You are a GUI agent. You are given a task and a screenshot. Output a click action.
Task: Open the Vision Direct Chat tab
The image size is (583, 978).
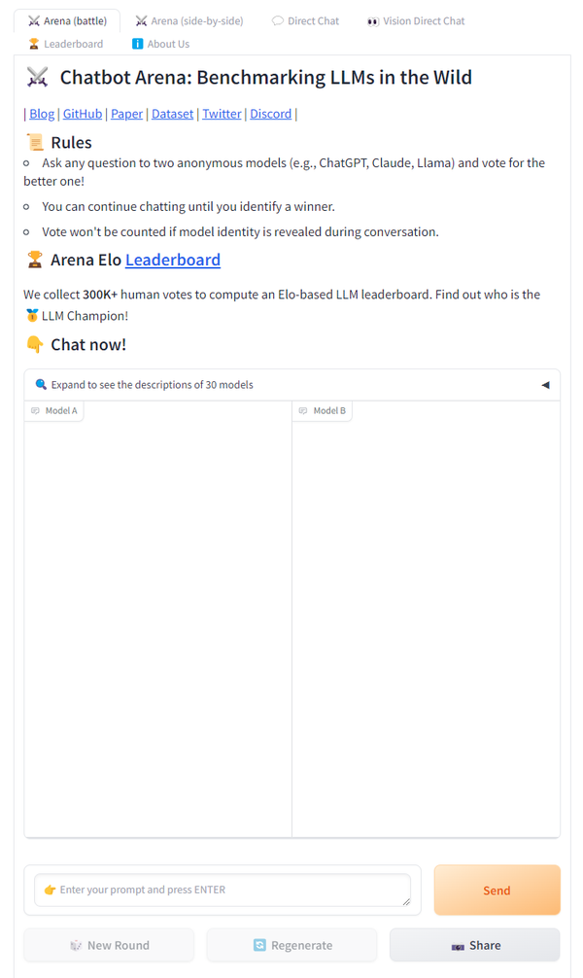point(416,20)
